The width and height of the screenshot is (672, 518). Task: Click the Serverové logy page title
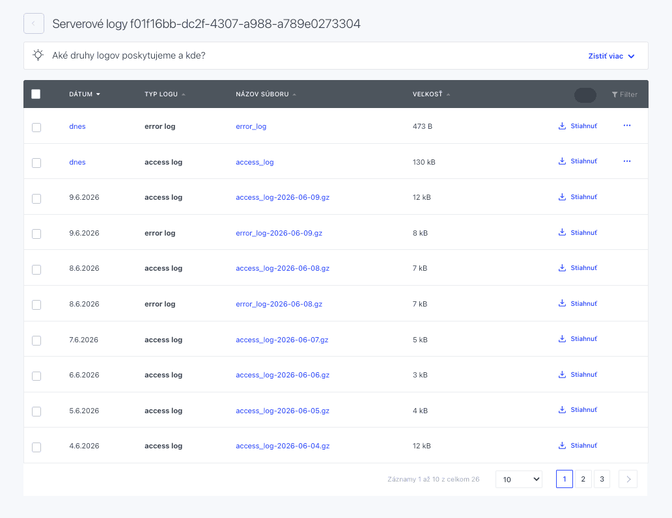coord(206,23)
